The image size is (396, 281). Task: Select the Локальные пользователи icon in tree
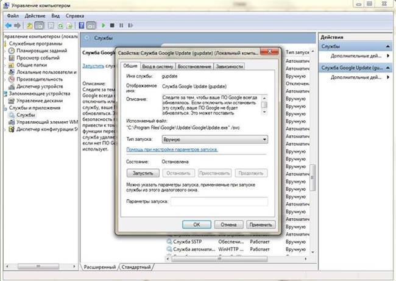12,72
